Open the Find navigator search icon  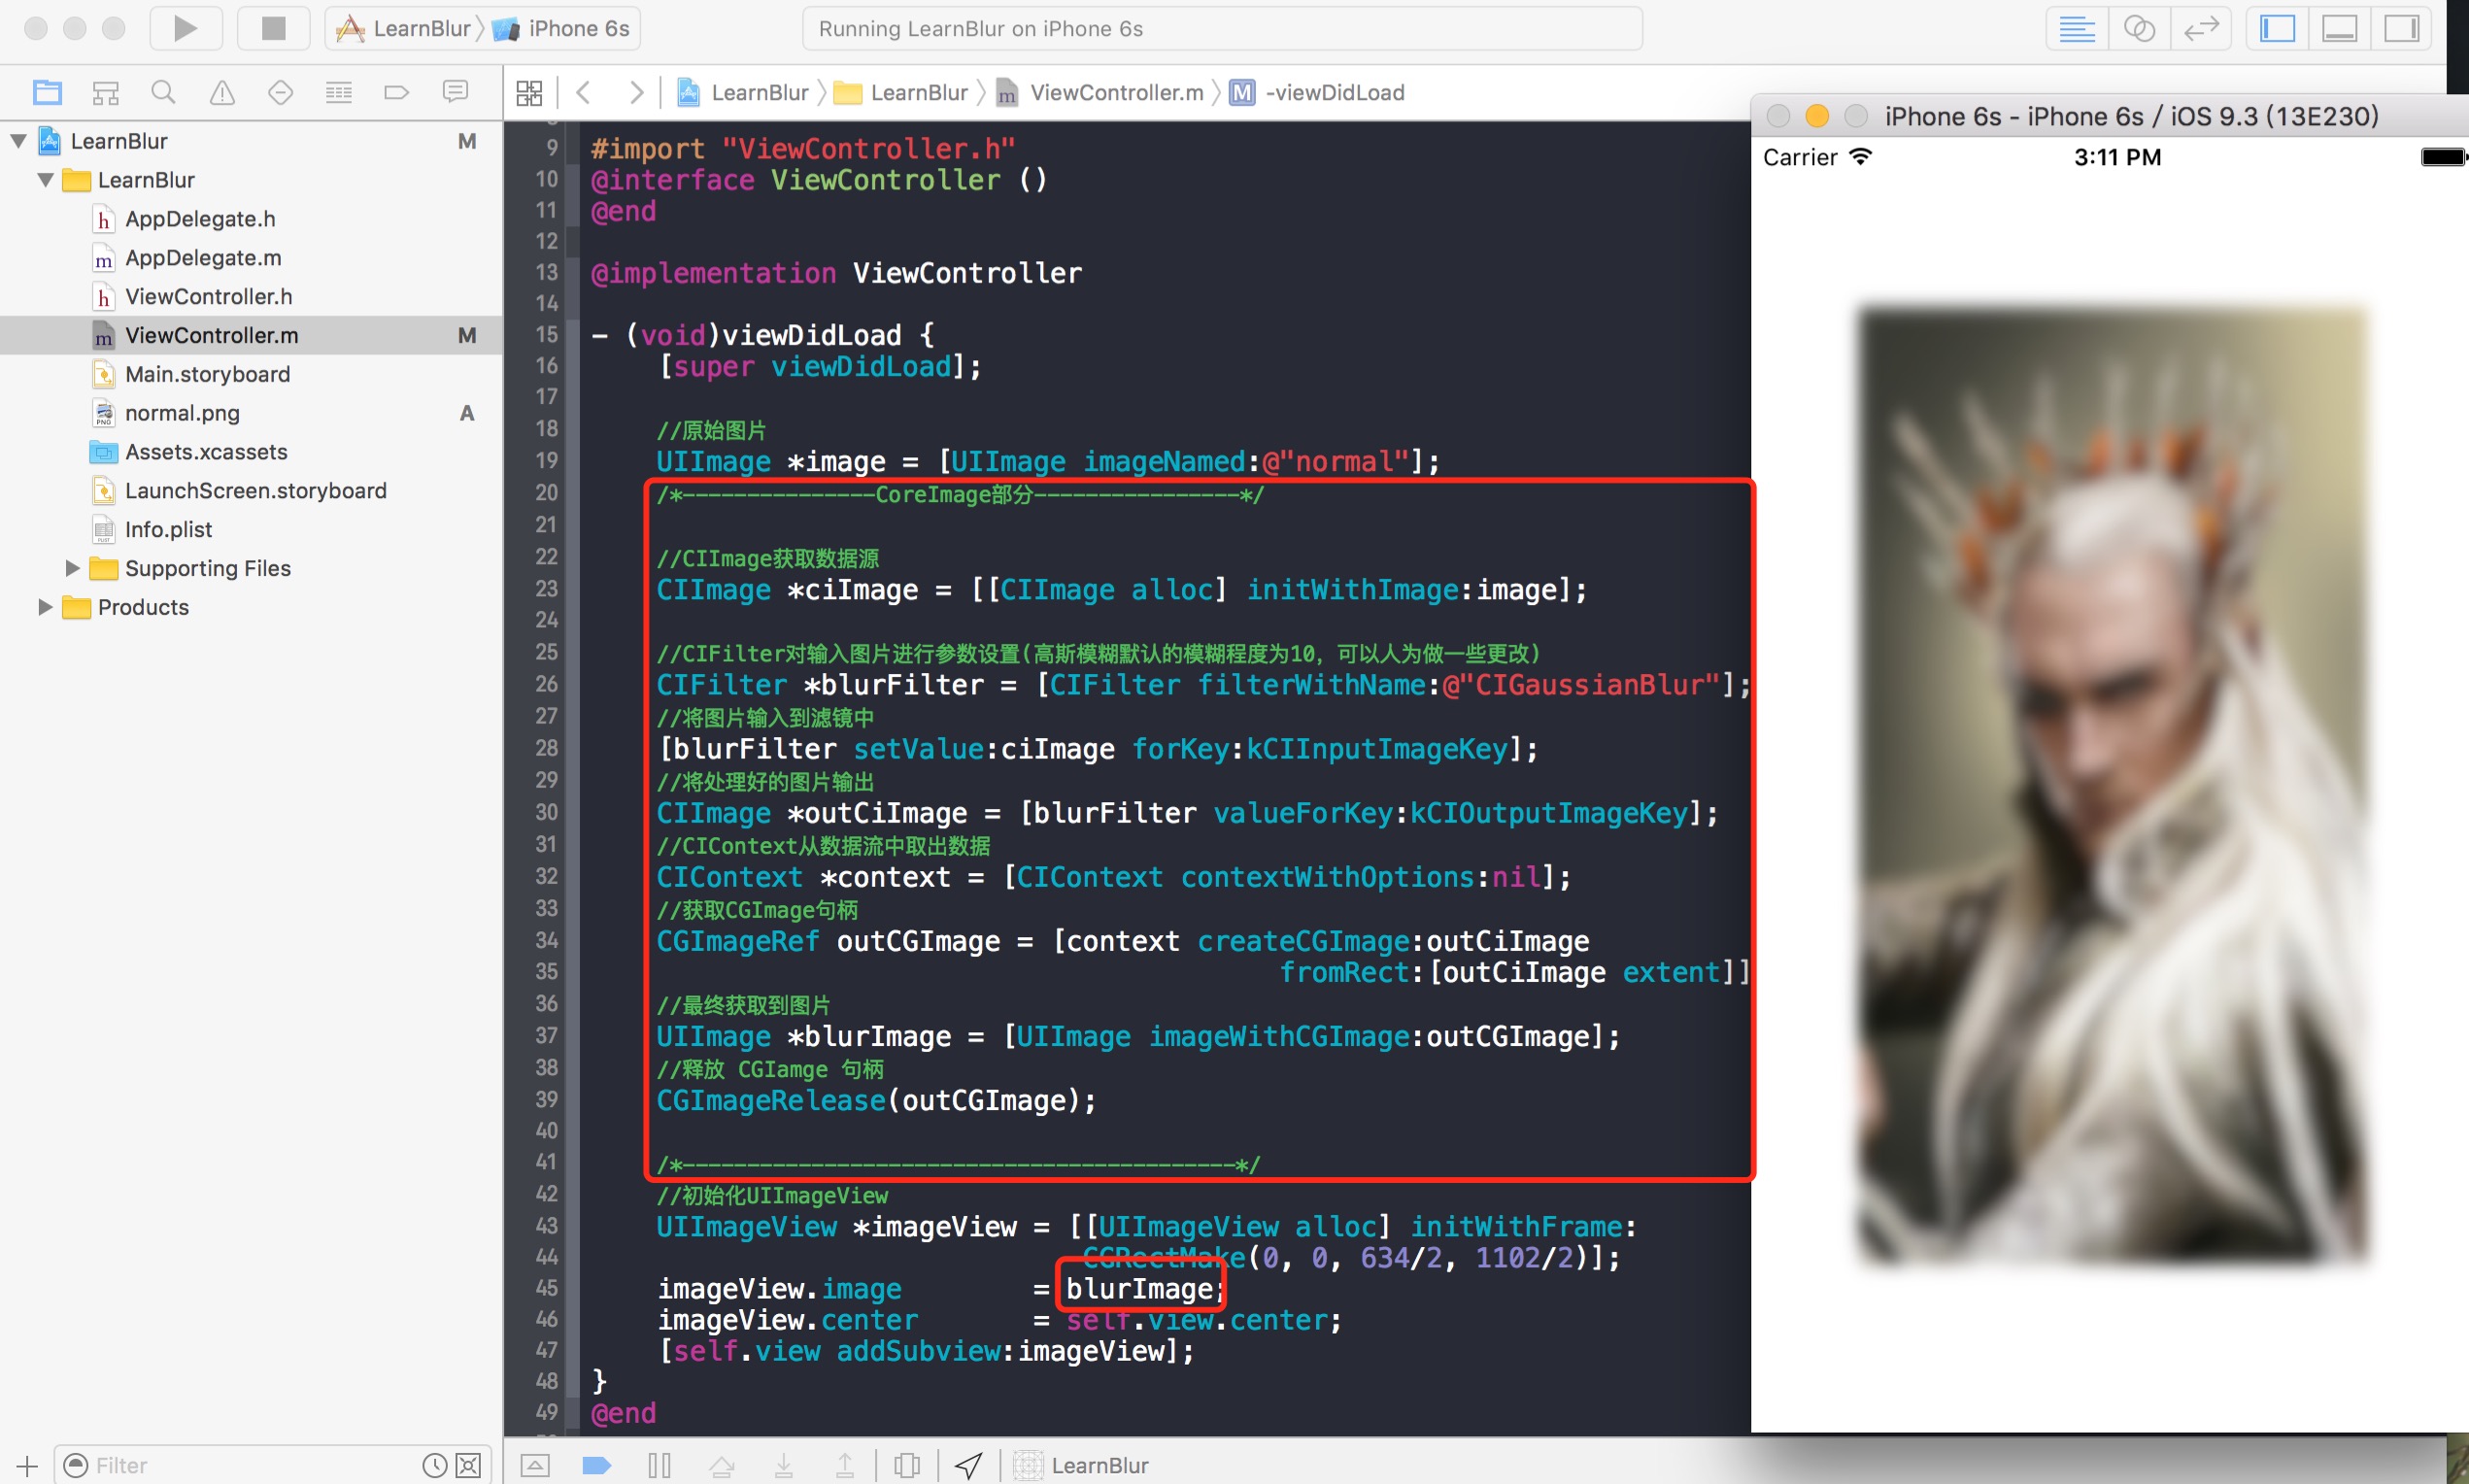(x=163, y=93)
